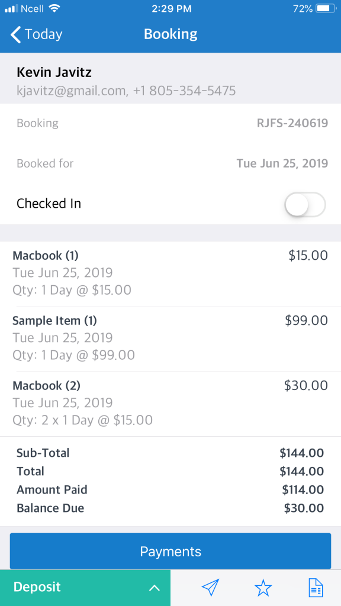Open the document invoice icon
The width and height of the screenshot is (341, 606).
point(316,588)
